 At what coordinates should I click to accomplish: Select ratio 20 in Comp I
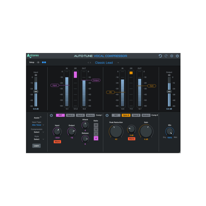96,125
